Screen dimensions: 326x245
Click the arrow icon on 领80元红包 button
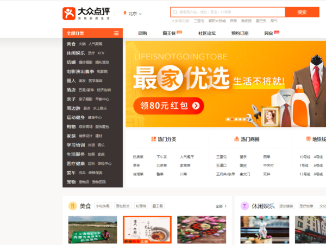point(196,106)
